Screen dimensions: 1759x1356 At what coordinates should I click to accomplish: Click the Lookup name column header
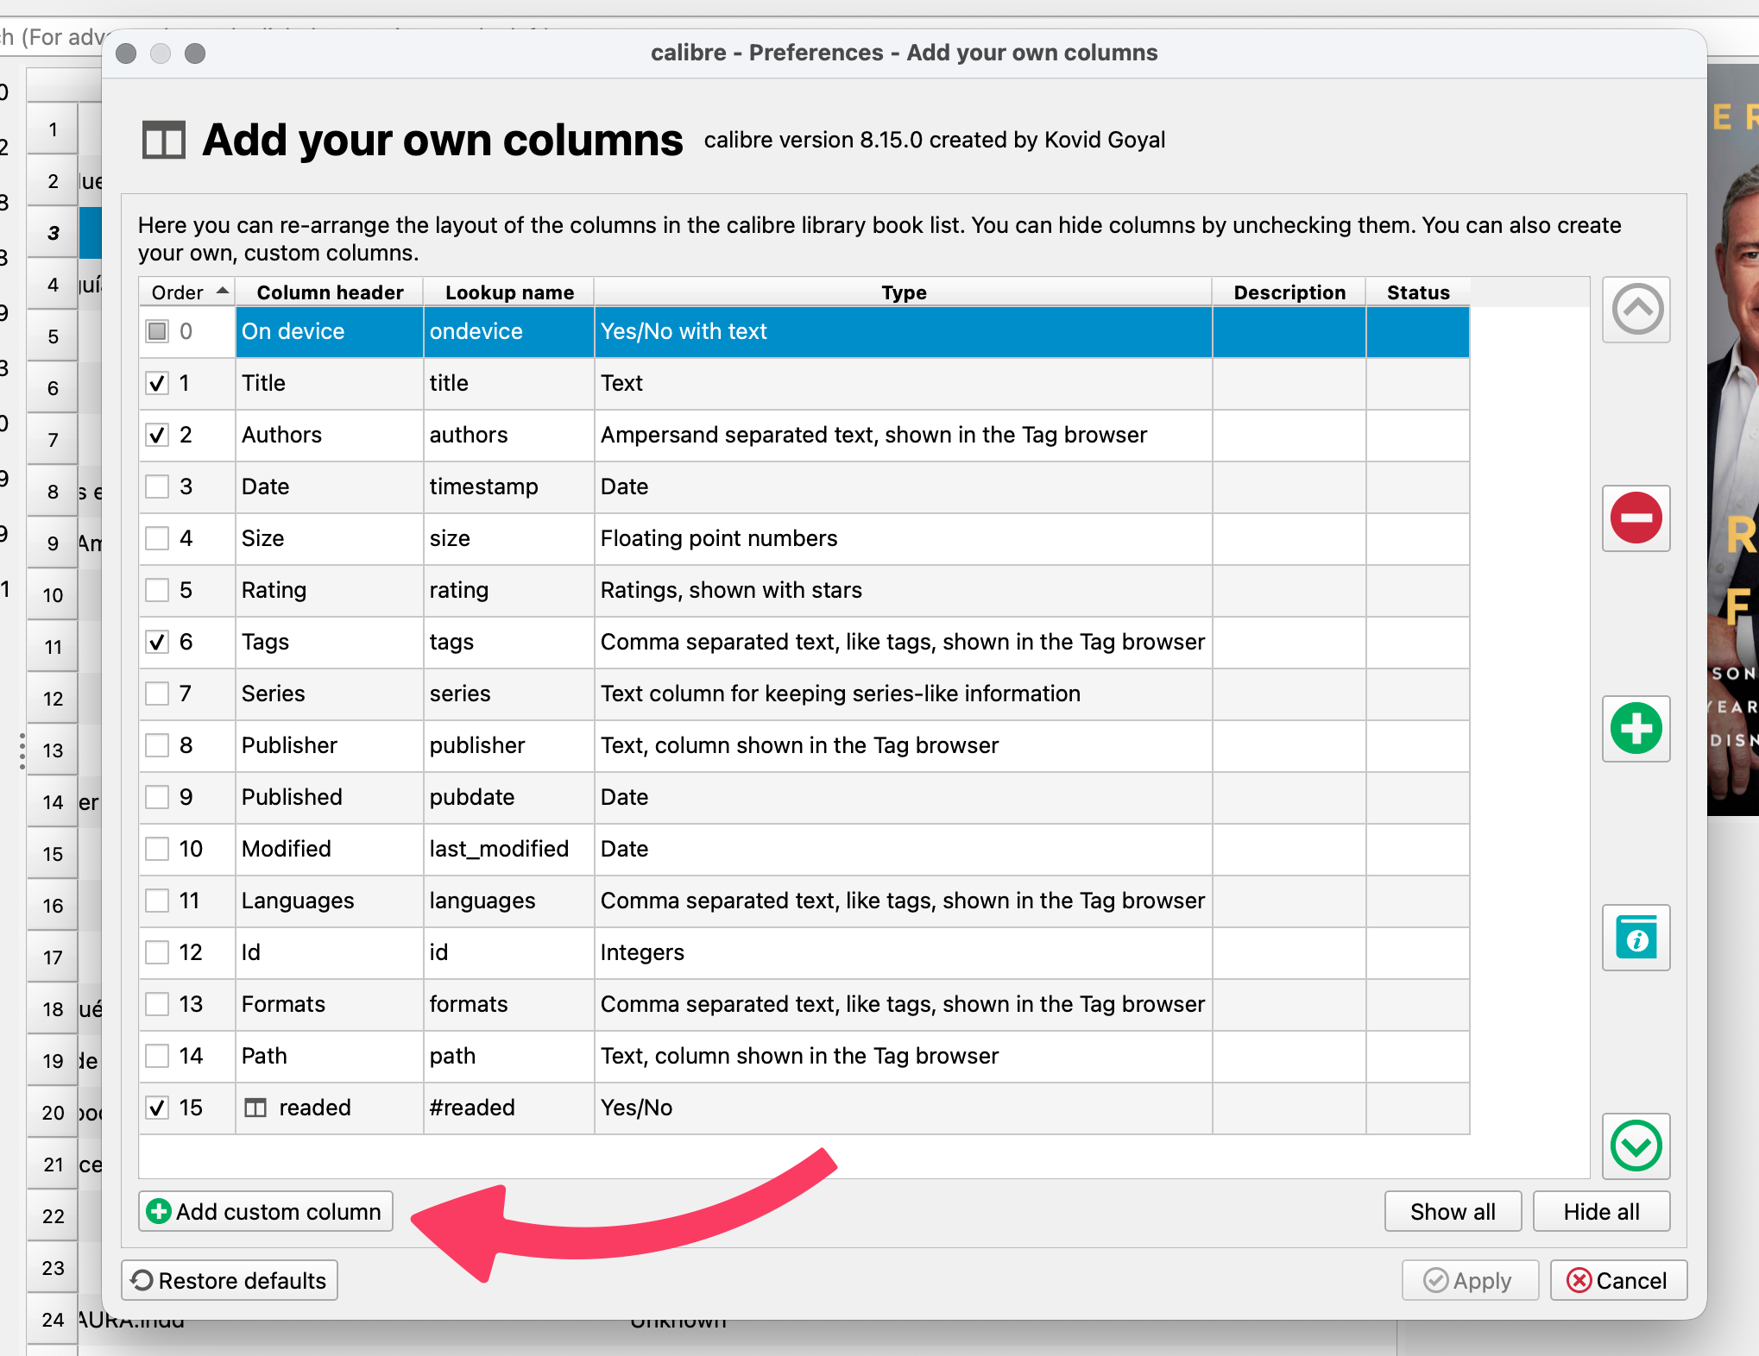(x=509, y=292)
